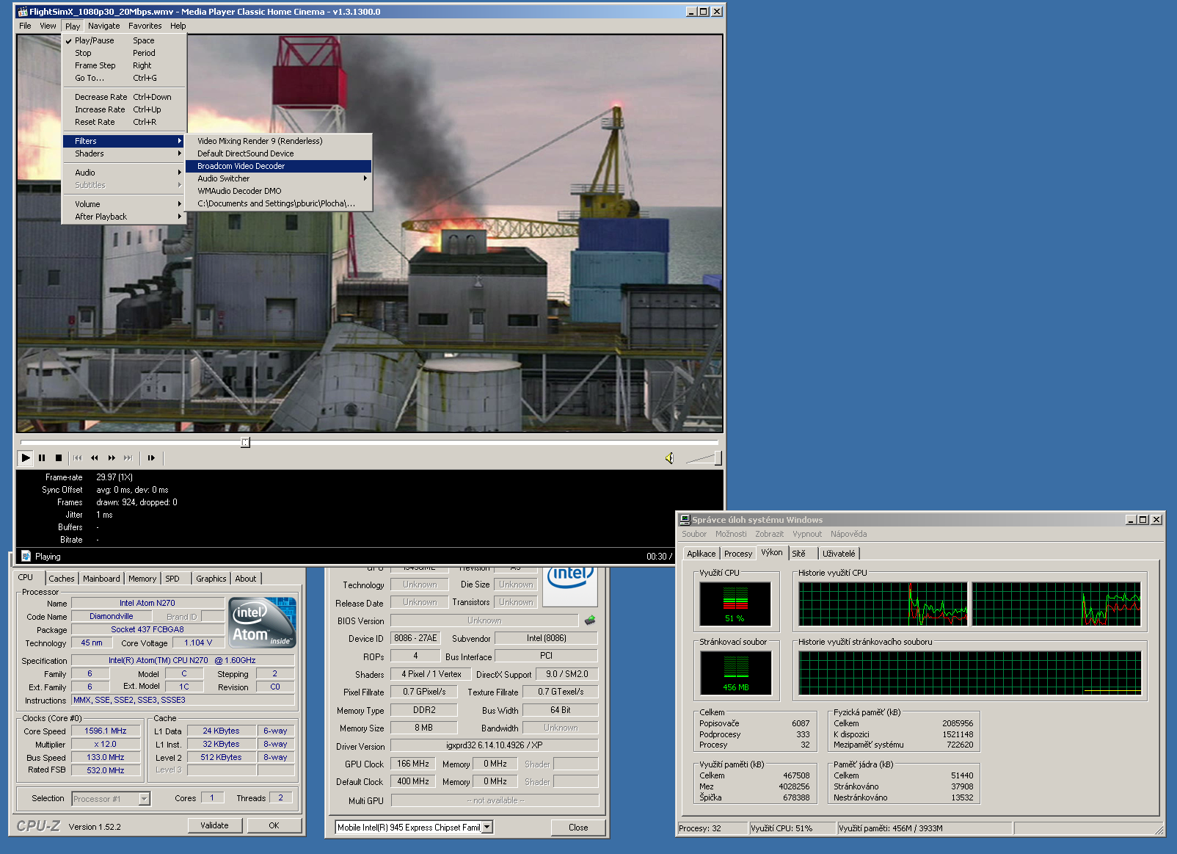Click the Intel Atom inside logo
Viewport: 1177px width, 854px height.
click(x=262, y=622)
